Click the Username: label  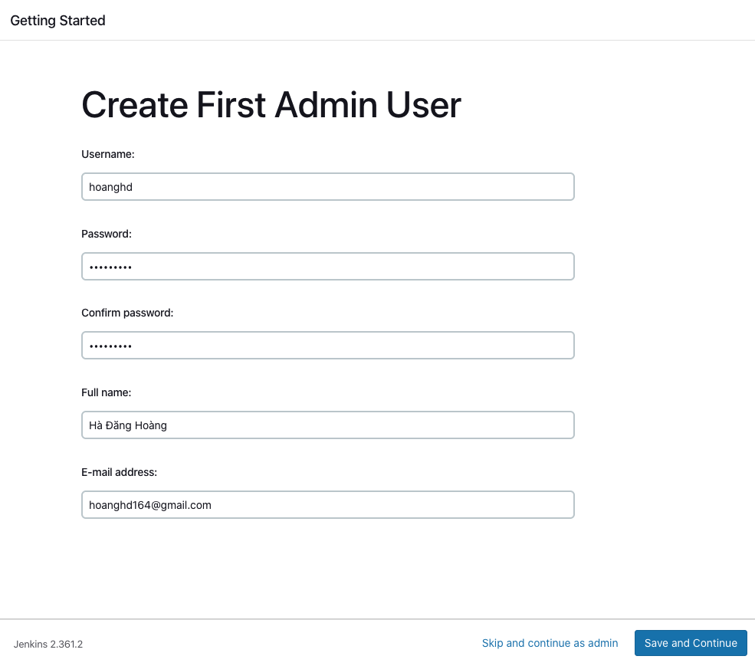coord(108,154)
